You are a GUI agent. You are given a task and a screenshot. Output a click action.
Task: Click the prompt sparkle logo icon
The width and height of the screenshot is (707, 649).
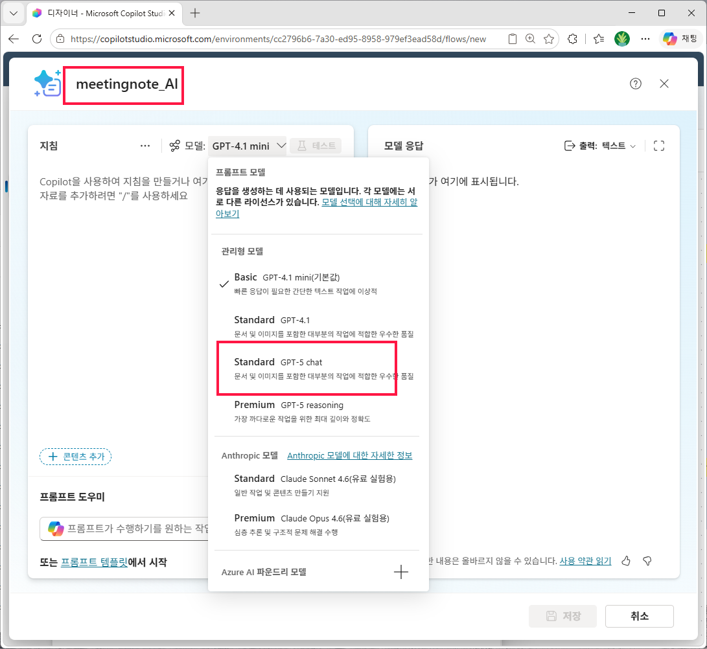click(x=47, y=83)
